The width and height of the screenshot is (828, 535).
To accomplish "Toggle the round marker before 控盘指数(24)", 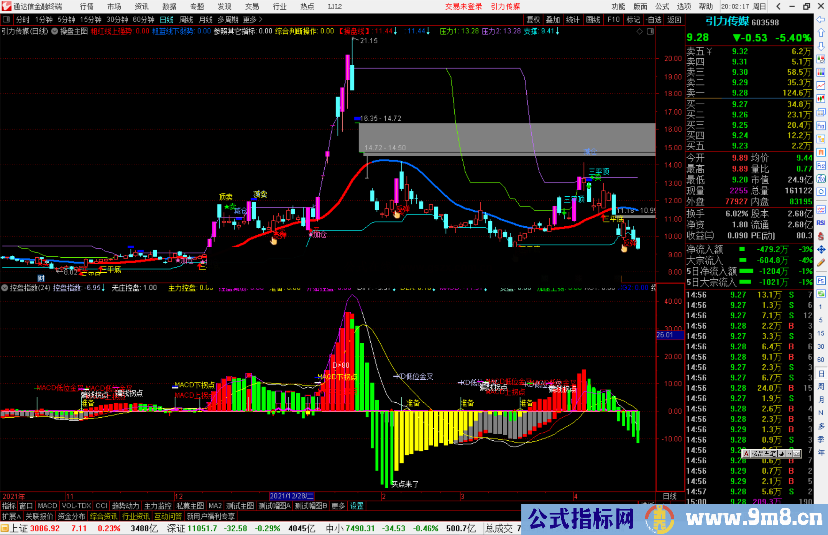I will click(x=5, y=288).
